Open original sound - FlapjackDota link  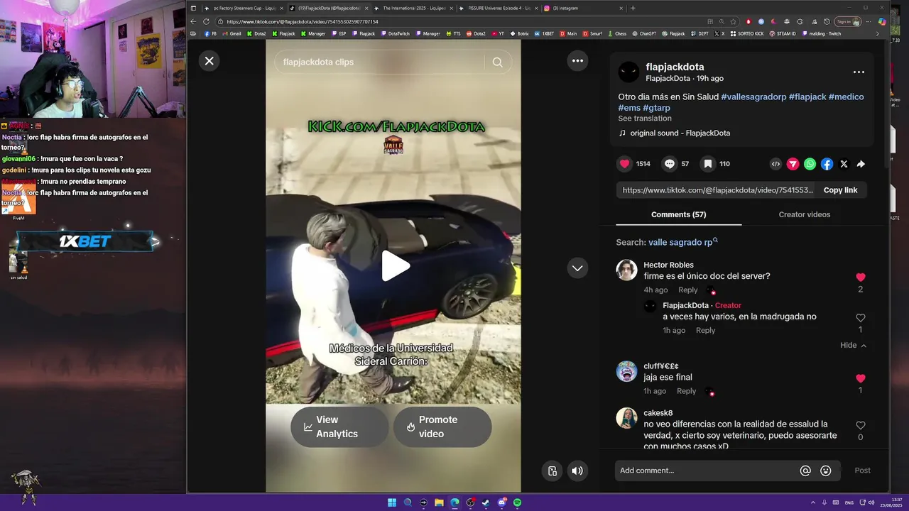tap(680, 133)
